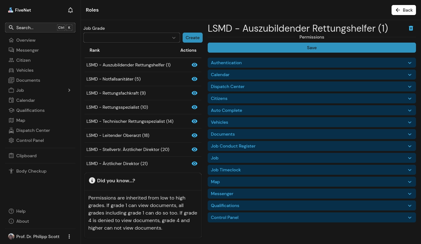Image resolution: width=421 pixels, height=244 pixels.
Task: View the Ärztlicher Direktor (21) role
Action: pyautogui.click(x=195, y=164)
